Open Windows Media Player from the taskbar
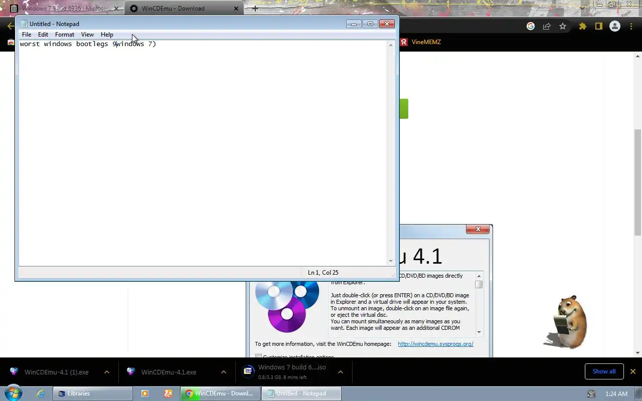The image size is (642, 401). pyautogui.click(x=144, y=393)
